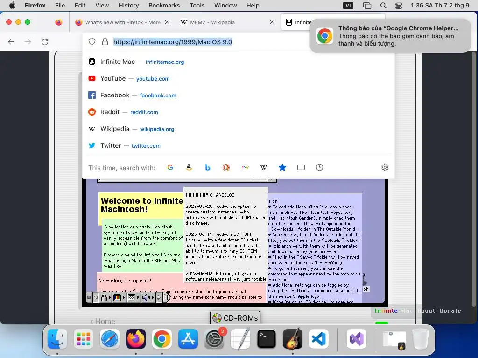Expand the monitor resolution module
This screenshot has height=358, width=478.
click(133, 297)
